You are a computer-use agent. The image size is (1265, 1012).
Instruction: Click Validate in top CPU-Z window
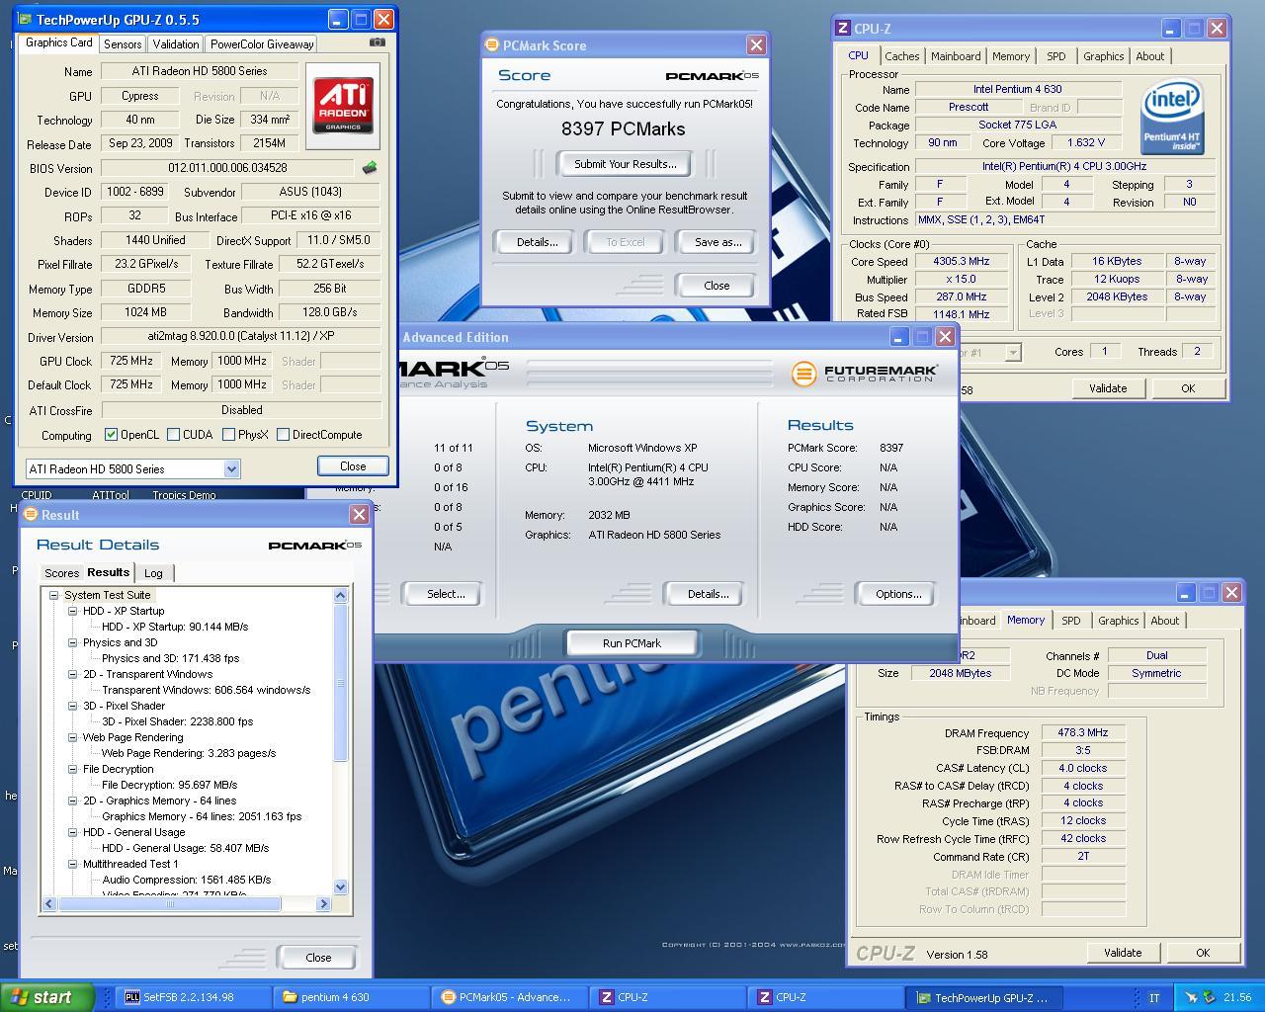[1108, 388]
